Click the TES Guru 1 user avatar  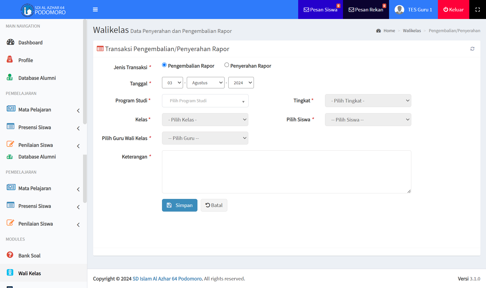pos(399,10)
